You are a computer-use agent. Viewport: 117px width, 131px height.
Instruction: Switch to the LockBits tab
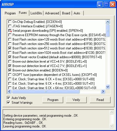point(36,13)
